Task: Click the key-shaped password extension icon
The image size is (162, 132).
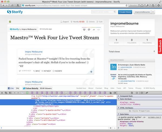Action: pyautogui.click(x=147, y=5)
